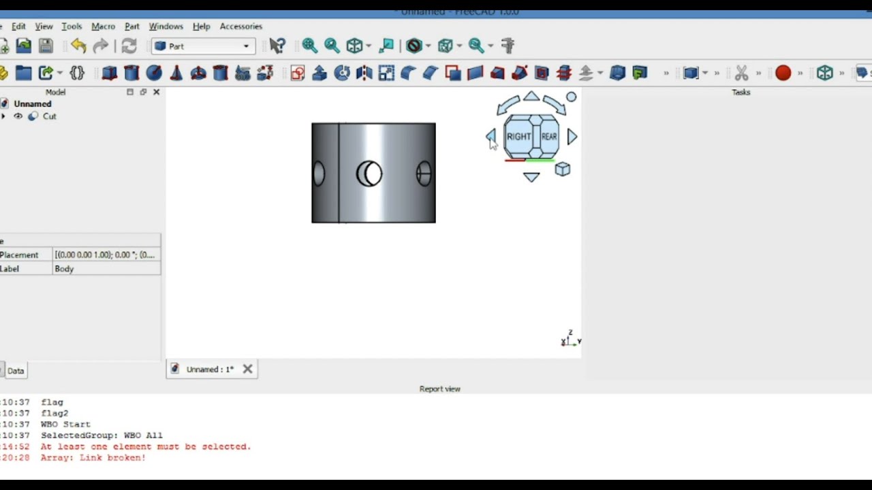
Task: Extrude the selected sketch
Action: (320, 73)
